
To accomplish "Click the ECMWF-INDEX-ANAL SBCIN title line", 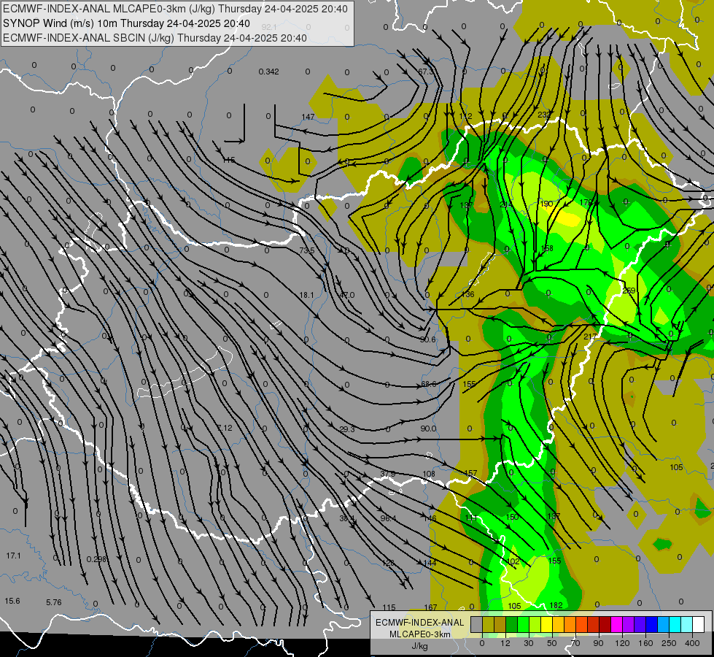I will (155, 38).
